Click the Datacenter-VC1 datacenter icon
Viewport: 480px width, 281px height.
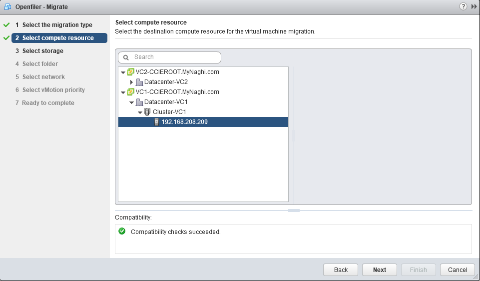(x=139, y=102)
